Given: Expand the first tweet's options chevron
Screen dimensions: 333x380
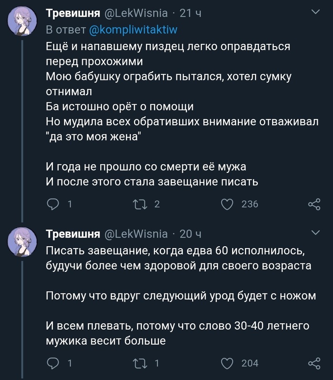Looking at the screenshot, I should (315, 12).
